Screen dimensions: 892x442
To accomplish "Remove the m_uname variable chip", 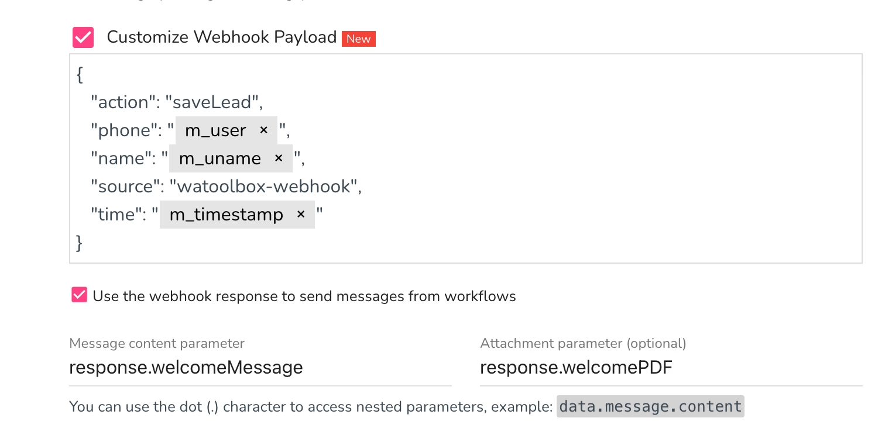I will (x=279, y=158).
